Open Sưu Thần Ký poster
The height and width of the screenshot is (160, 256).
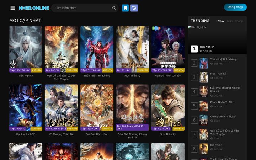pos(168,107)
